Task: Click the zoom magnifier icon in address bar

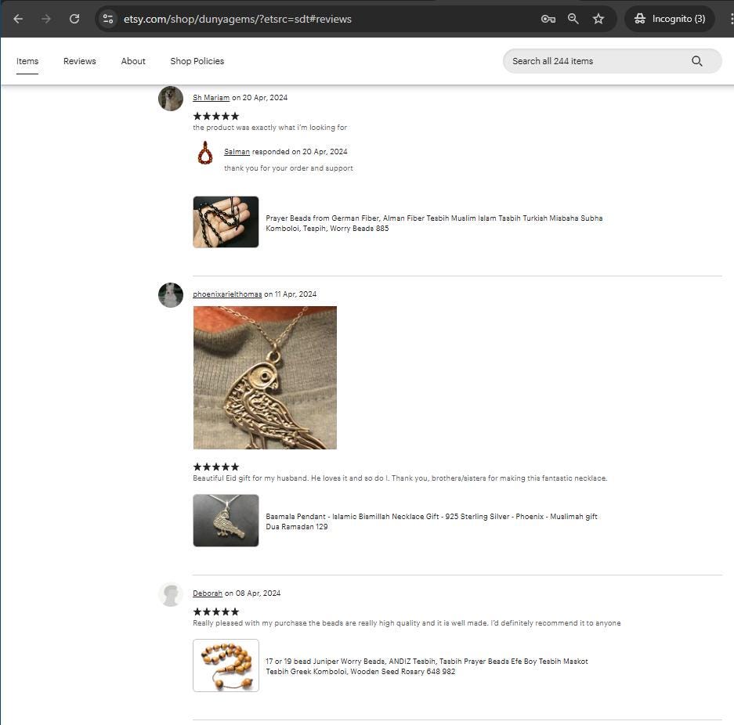Action: coord(573,19)
